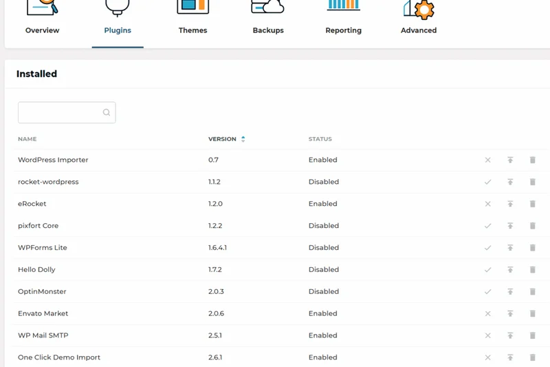The height and width of the screenshot is (367, 550).
Task: Select the pixfort Core plugin name
Action: click(x=38, y=226)
